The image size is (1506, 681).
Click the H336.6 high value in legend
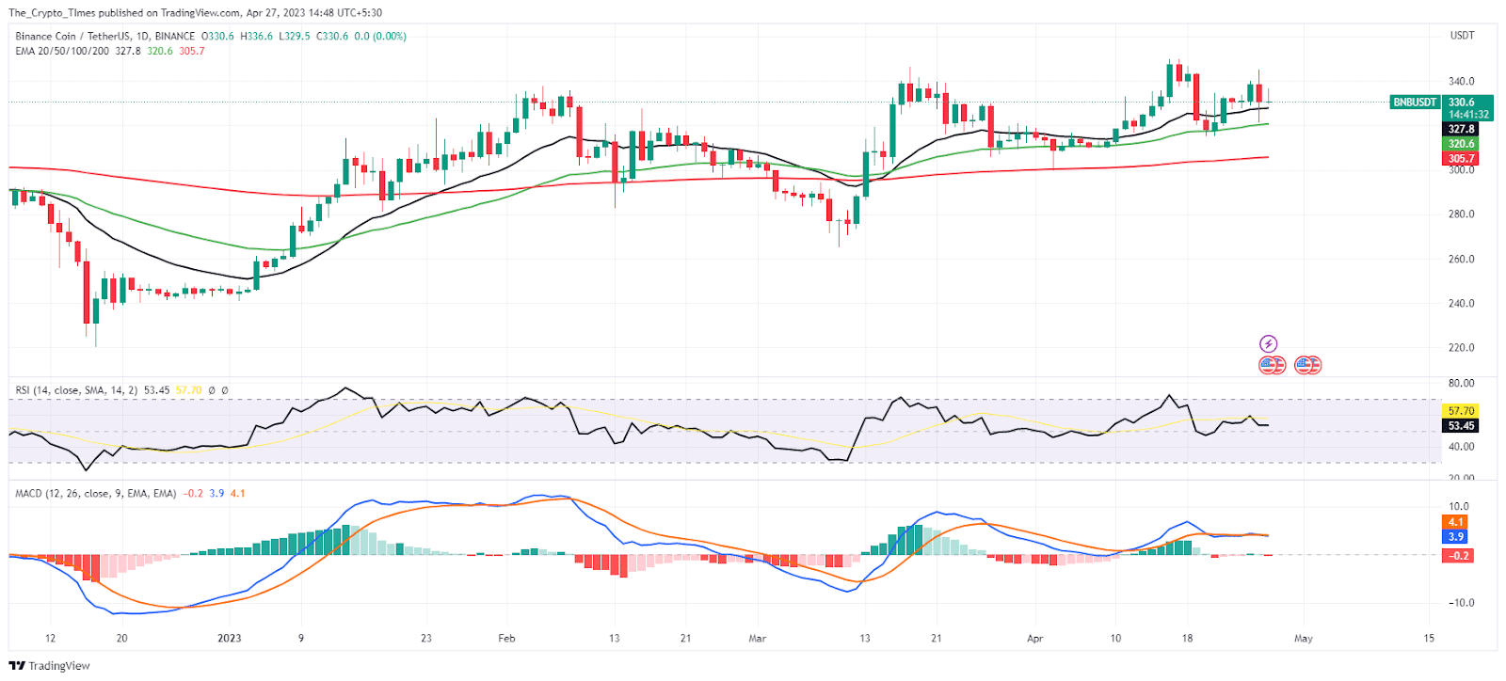256,37
